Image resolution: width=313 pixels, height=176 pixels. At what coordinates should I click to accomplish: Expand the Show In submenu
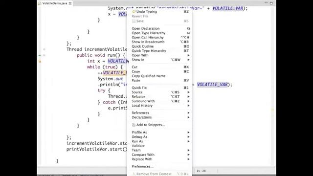tap(160, 60)
